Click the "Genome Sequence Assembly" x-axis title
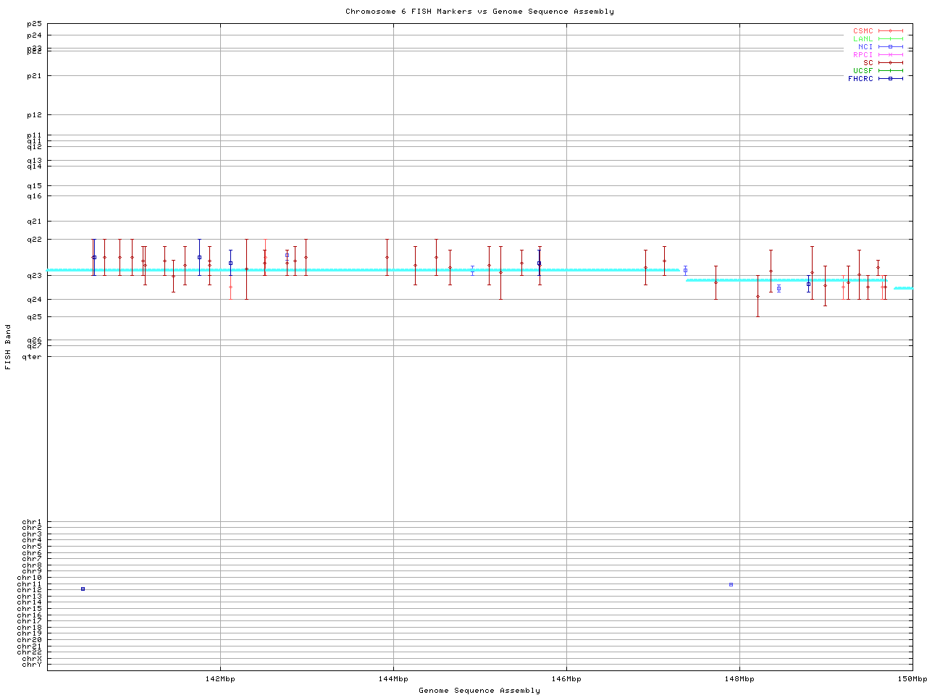 click(x=479, y=691)
